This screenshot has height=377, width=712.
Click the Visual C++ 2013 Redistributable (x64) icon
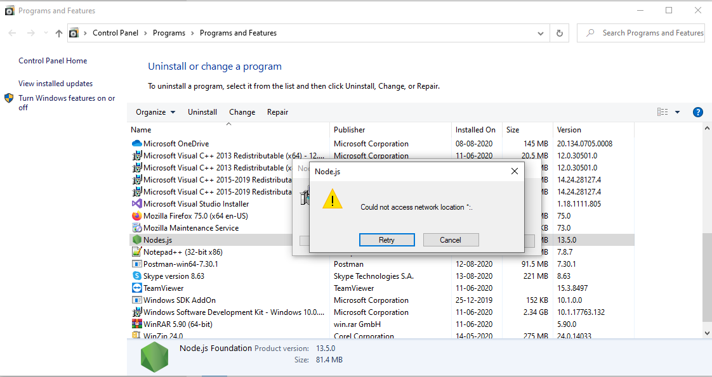tap(136, 155)
